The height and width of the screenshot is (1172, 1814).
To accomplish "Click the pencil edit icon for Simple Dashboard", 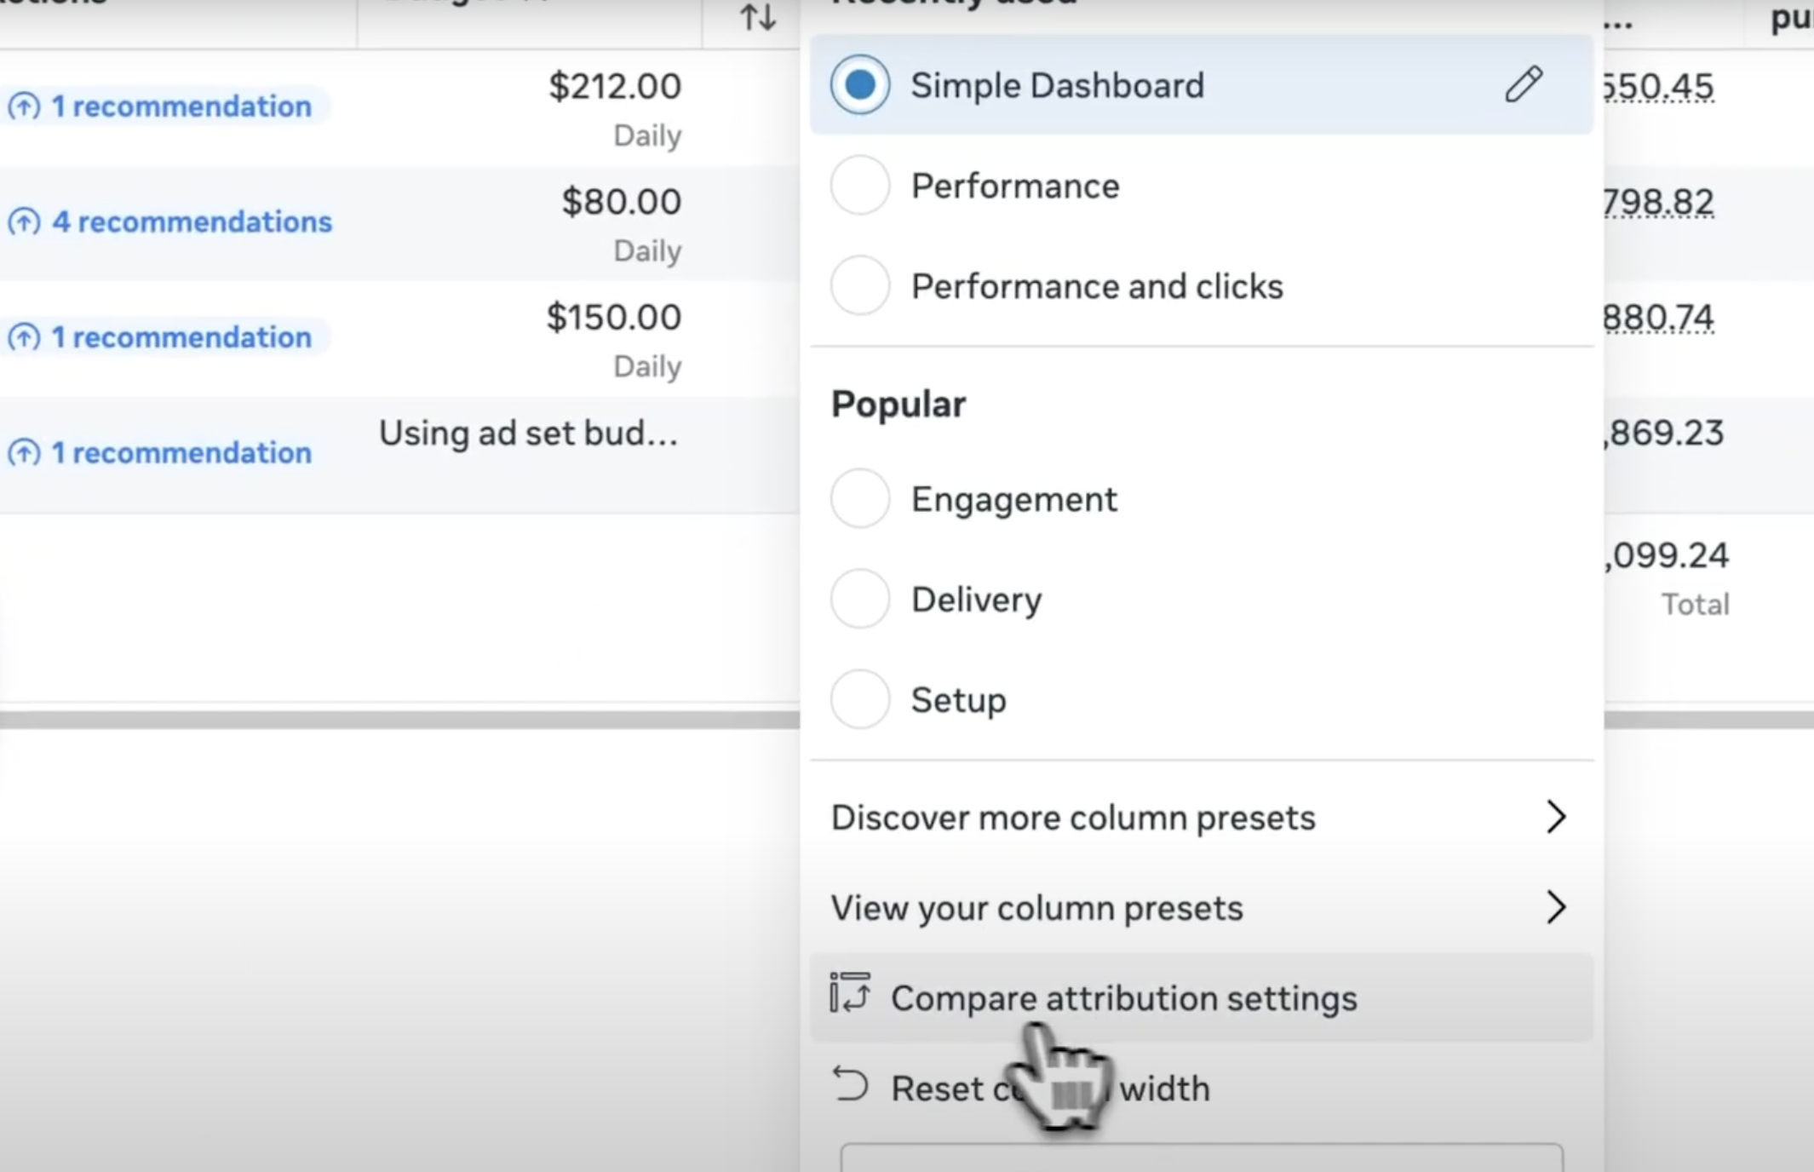I will (x=1523, y=84).
